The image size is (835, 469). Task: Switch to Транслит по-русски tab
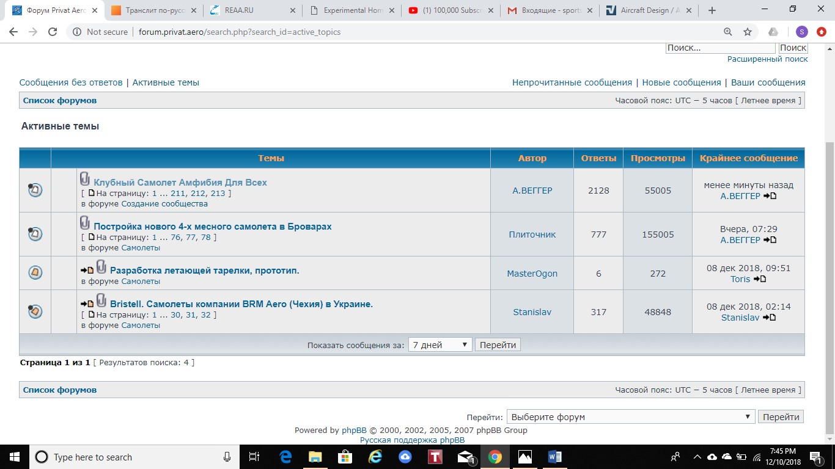[154, 10]
